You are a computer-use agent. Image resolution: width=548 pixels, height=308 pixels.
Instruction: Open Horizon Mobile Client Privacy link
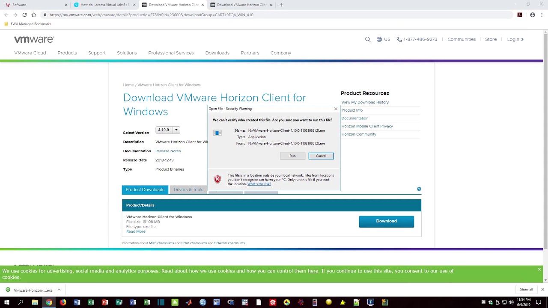point(367,126)
